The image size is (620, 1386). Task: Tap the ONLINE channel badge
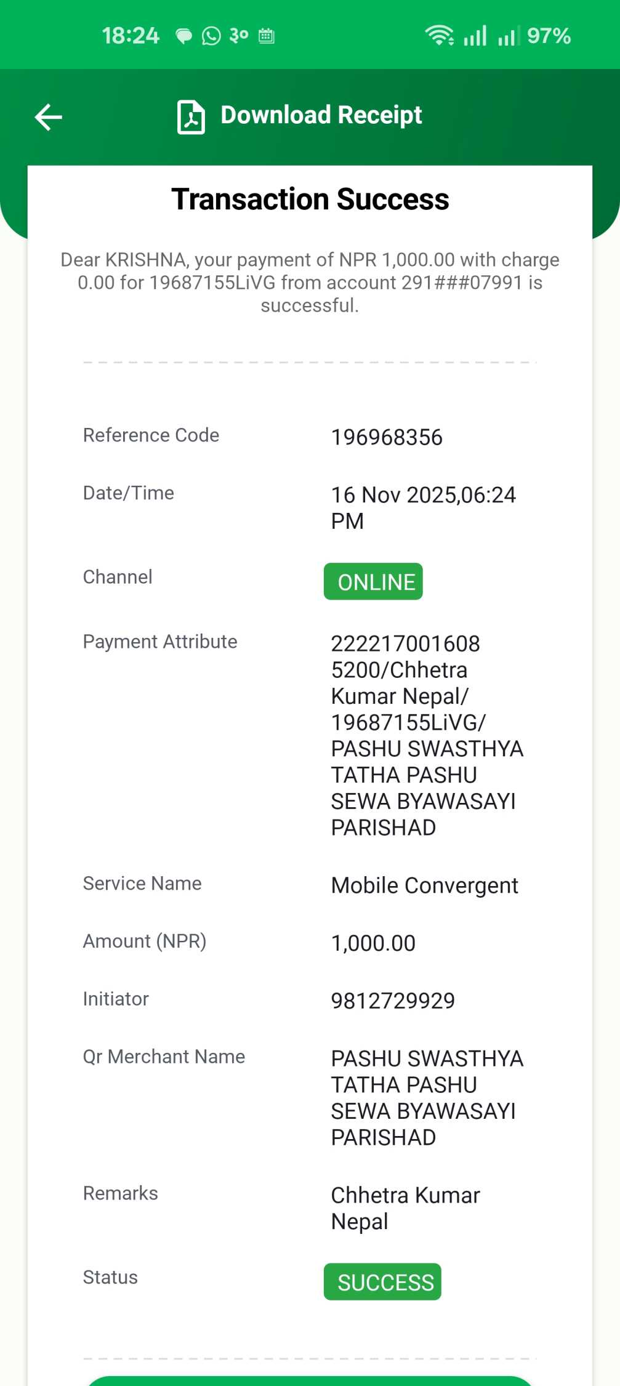tap(374, 581)
